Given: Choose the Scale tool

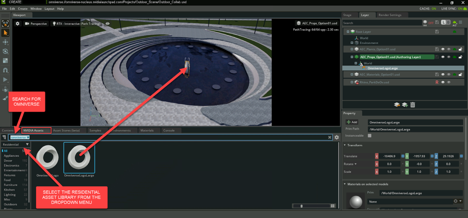Looking at the screenshot, I should click(x=6, y=61).
